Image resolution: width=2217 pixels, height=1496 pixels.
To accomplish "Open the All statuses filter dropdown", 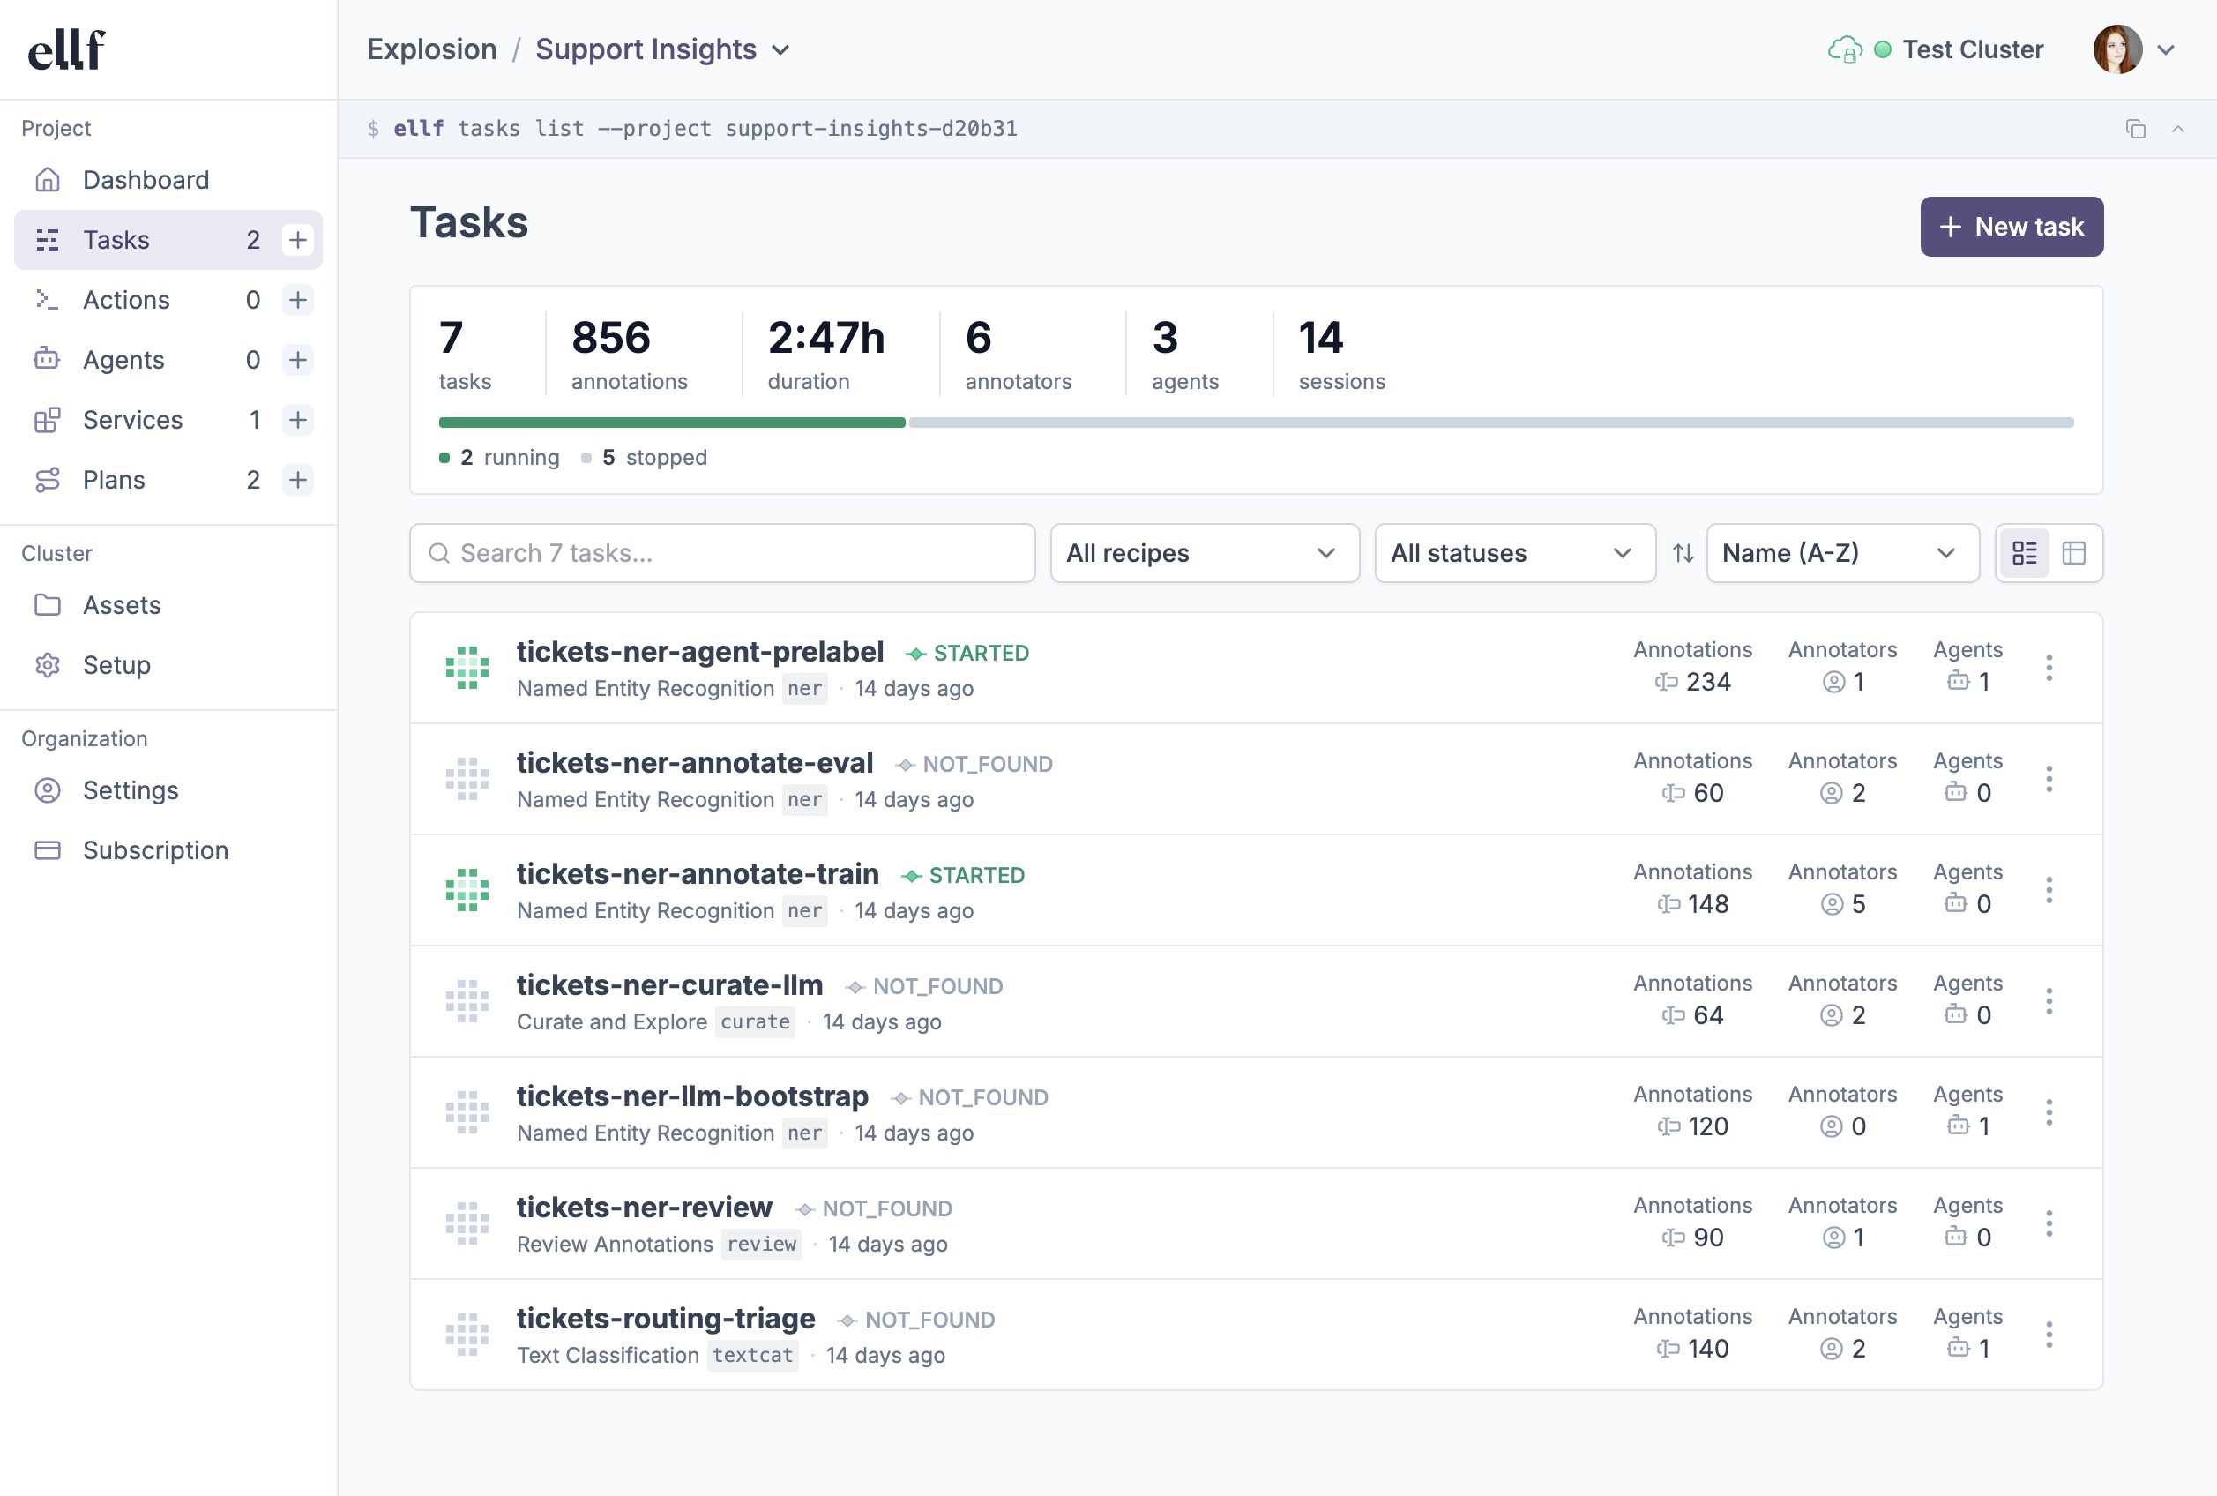I will (x=1514, y=552).
